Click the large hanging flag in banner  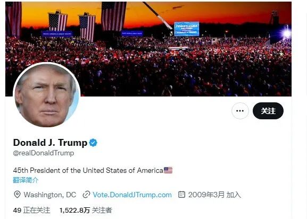113,16
